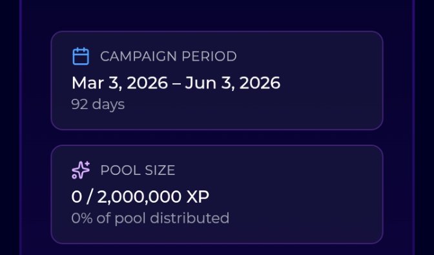The height and width of the screenshot is (255, 434).
Task: Click the dash between the campaign dates
Action: 176,83
